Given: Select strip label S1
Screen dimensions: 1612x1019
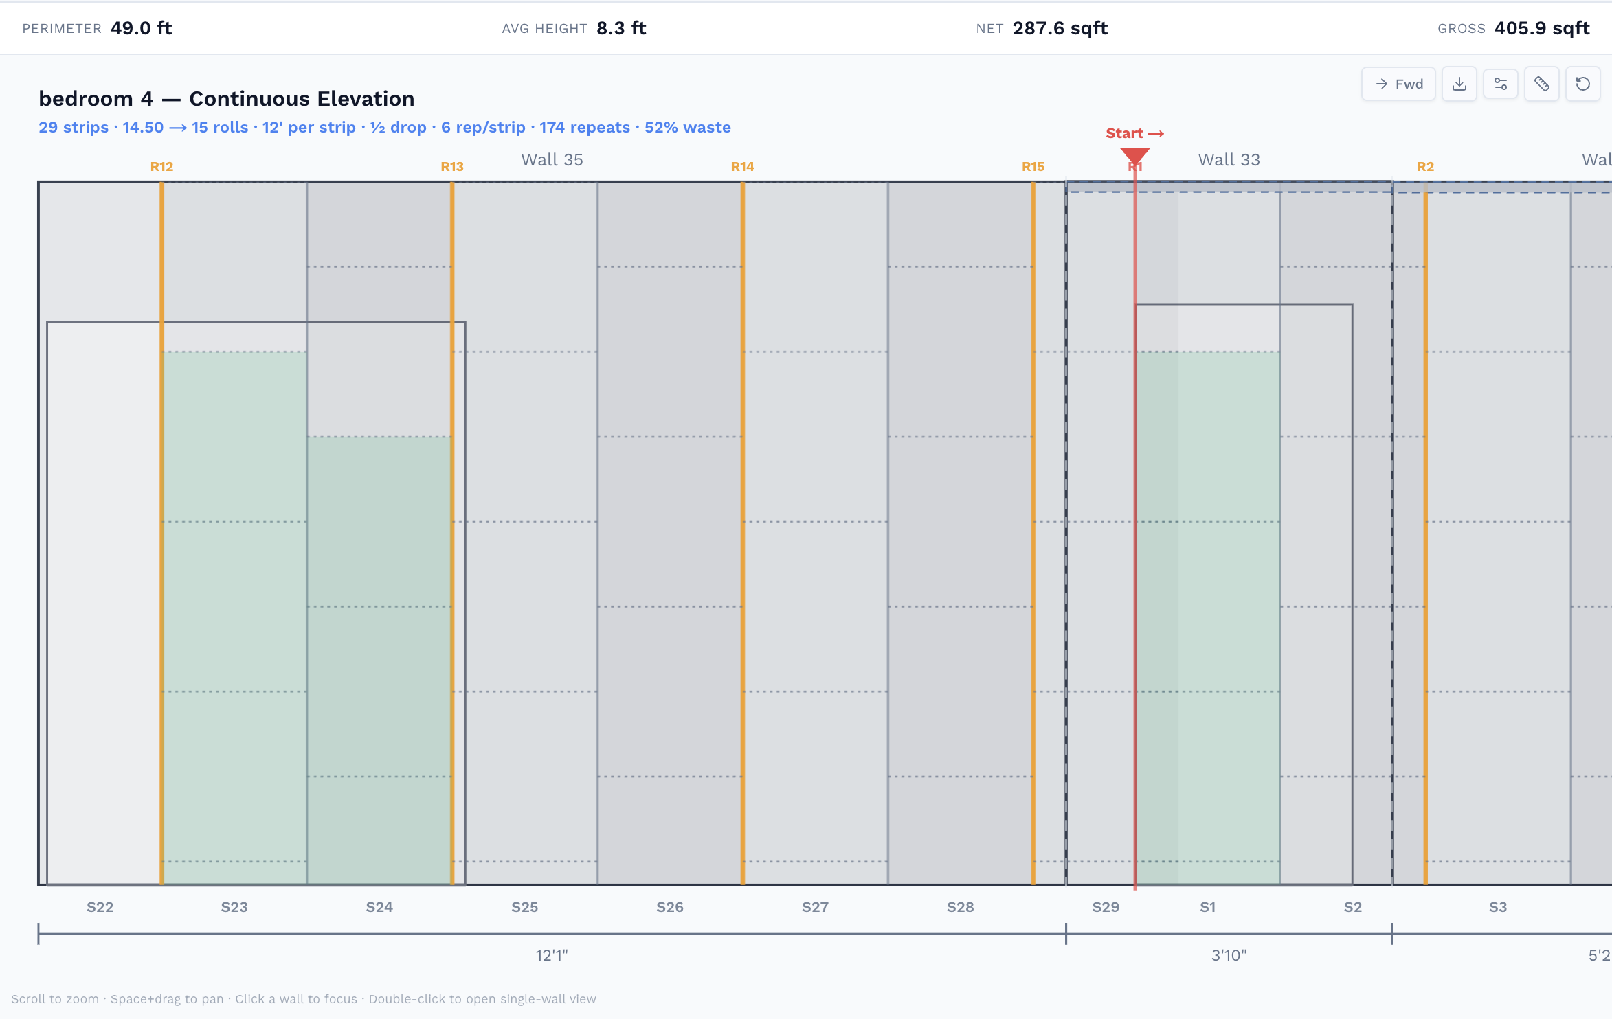Looking at the screenshot, I should 1208,907.
